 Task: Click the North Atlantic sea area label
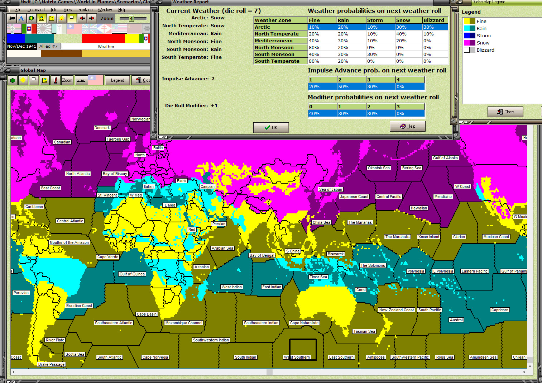click(78, 174)
